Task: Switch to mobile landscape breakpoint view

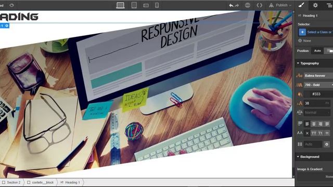Action: (x=146, y=5)
